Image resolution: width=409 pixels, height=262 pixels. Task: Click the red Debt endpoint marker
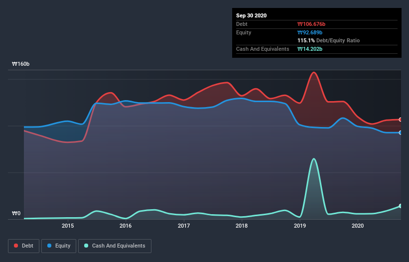pos(401,120)
